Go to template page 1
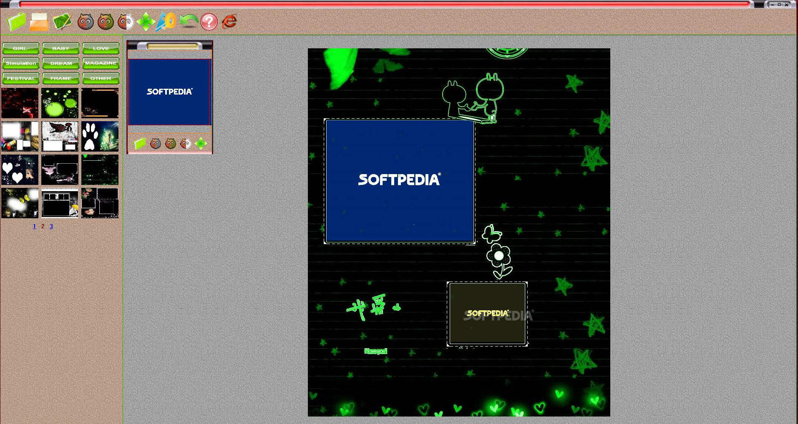This screenshot has width=798, height=424. pos(35,226)
